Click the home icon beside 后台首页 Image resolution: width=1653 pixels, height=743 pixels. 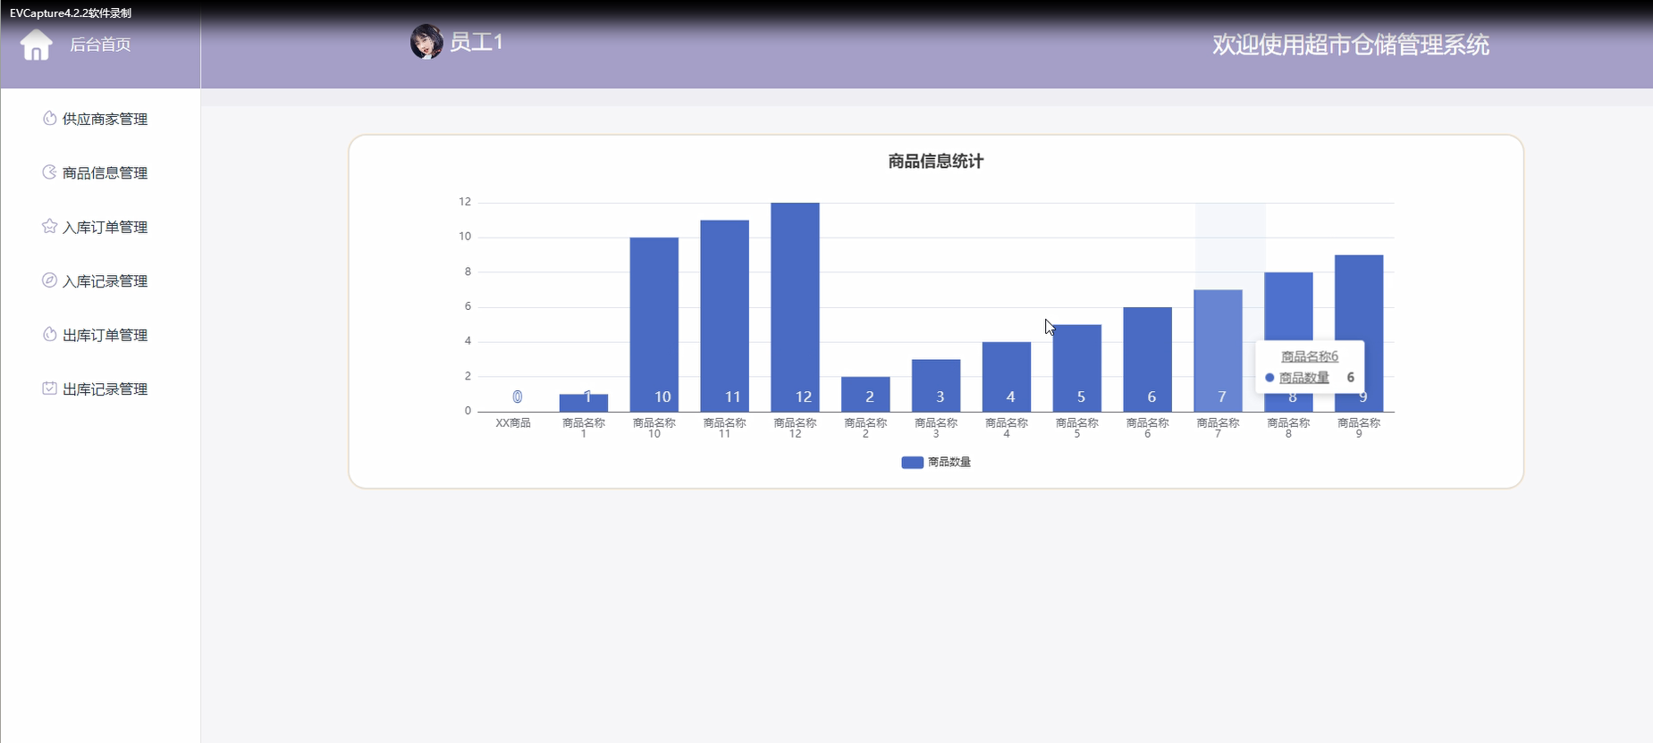click(x=37, y=45)
